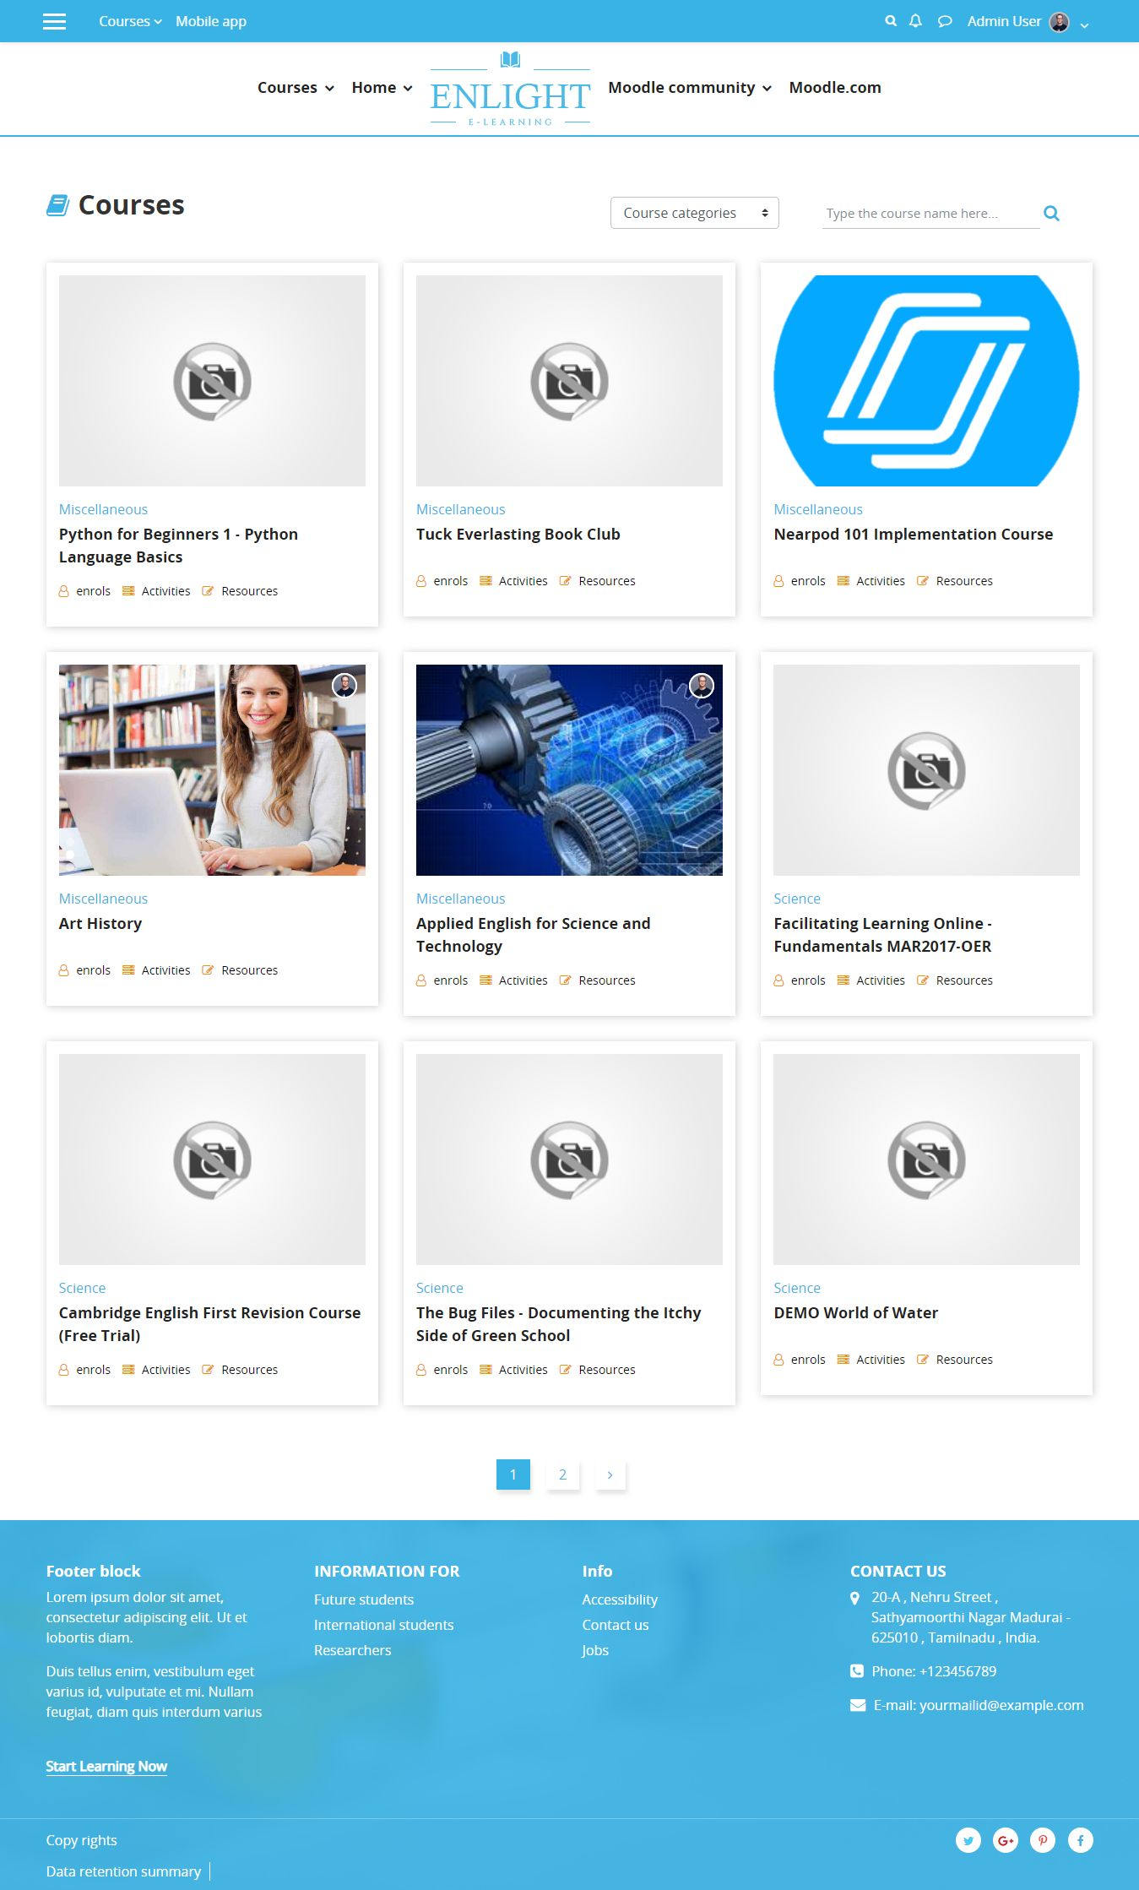1139x1890 pixels.
Task: Click the location pin icon in Contact Us
Action: 855,1598
